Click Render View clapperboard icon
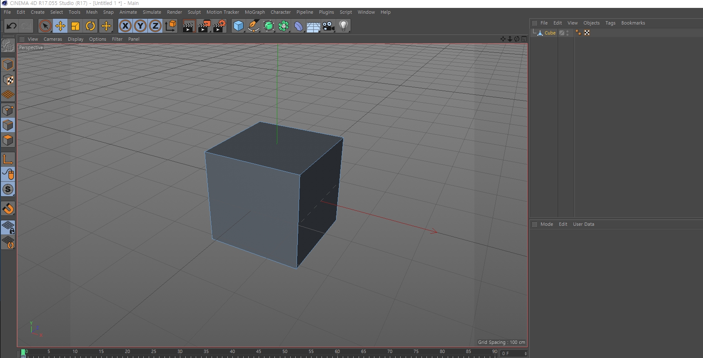The image size is (703, 358). 189,26
